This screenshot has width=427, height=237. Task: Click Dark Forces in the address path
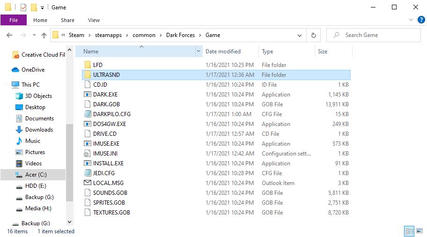tap(180, 35)
